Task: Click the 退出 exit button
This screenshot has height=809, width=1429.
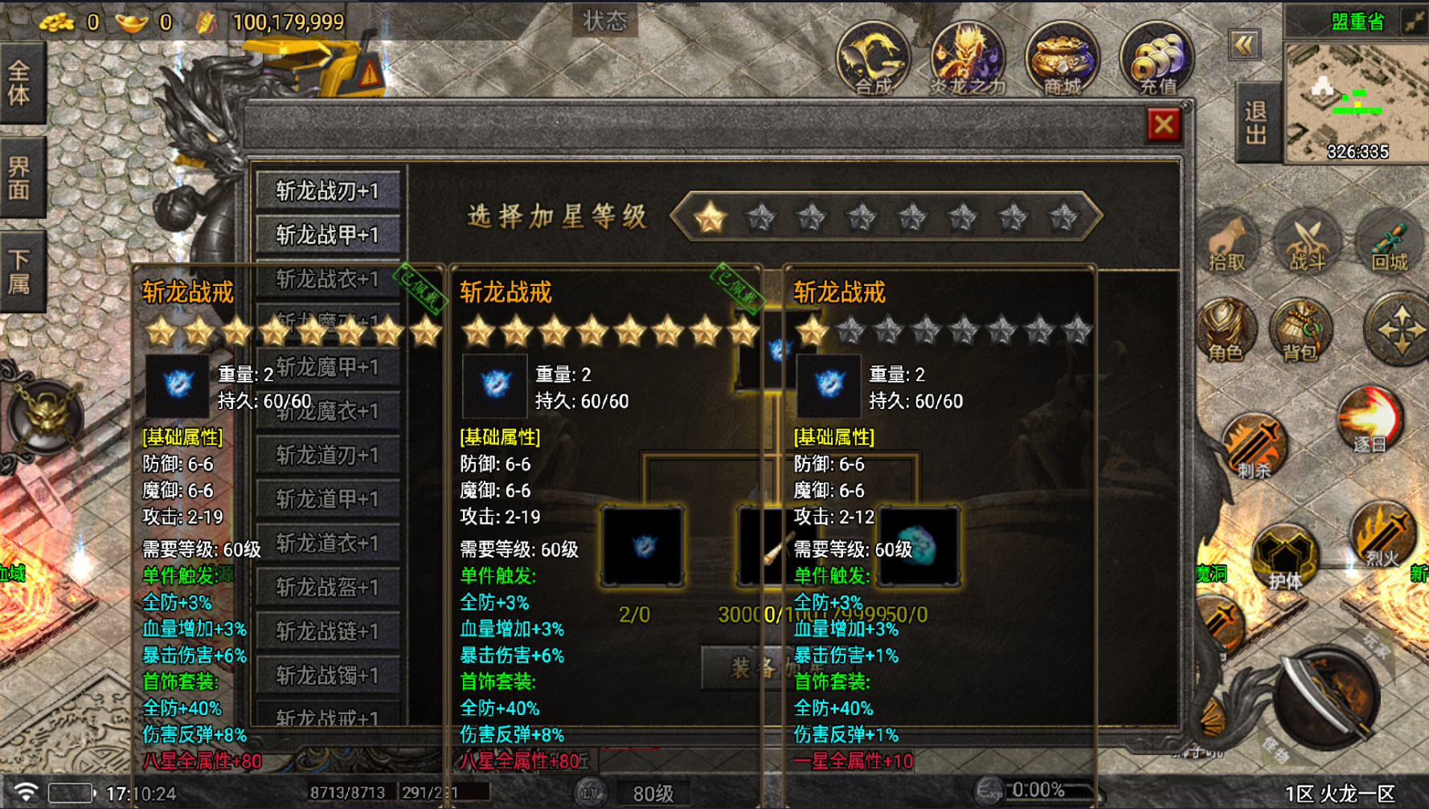Action: pos(1257,123)
